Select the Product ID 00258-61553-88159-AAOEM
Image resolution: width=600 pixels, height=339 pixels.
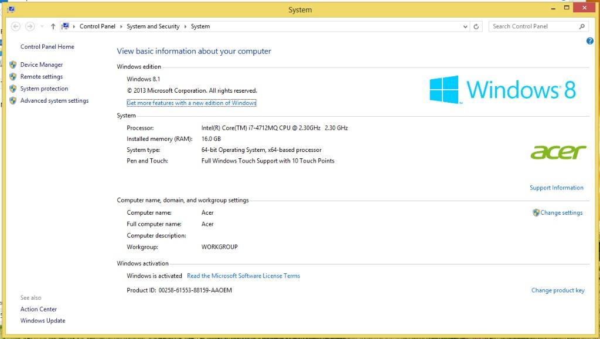point(195,290)
